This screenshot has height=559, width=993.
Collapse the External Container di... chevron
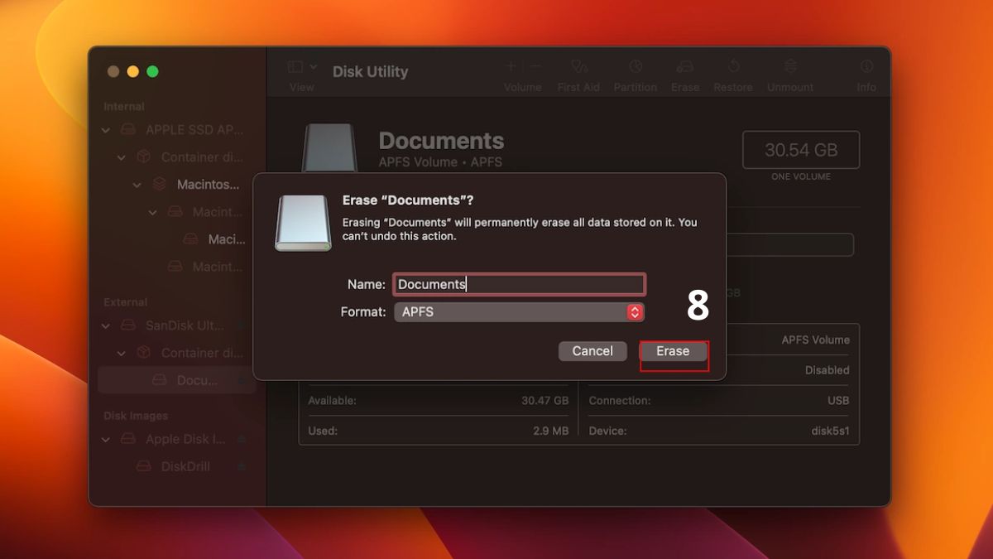point(122,353)
